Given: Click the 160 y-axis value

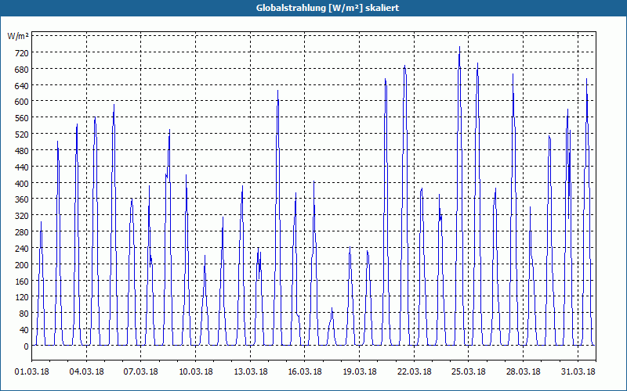Looking at the screenshot, I should point(22,282).
